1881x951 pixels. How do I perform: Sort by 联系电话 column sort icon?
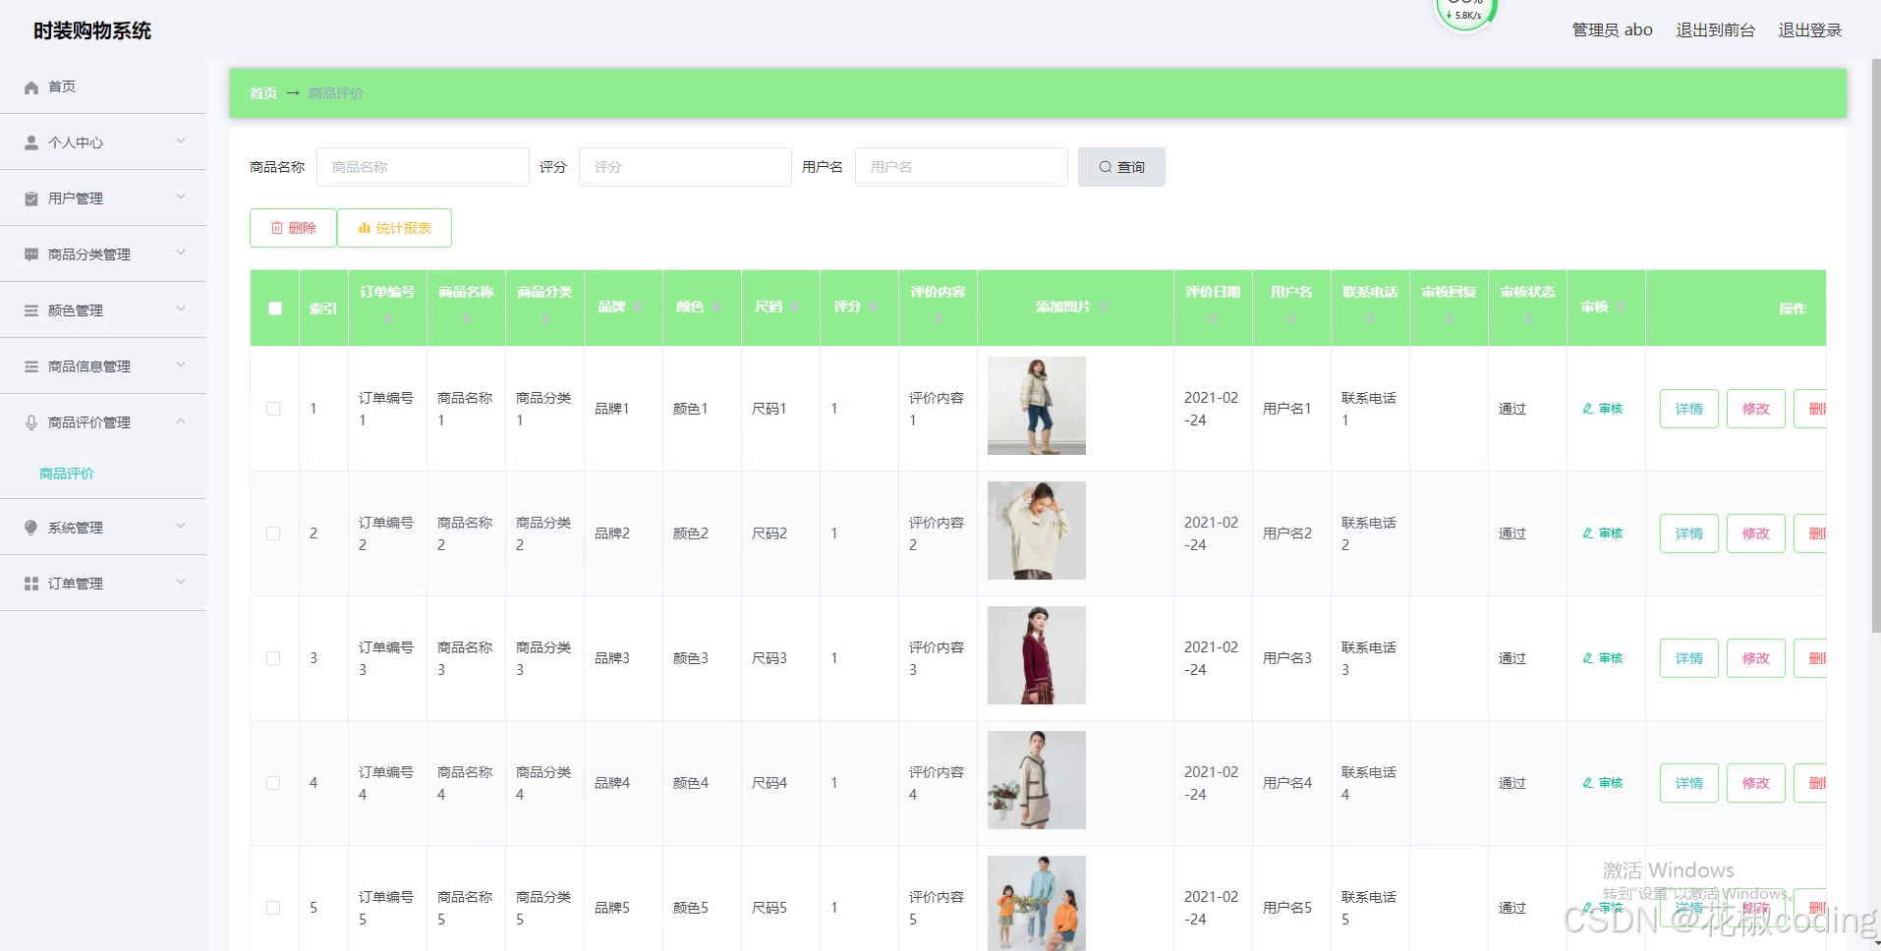point(1370,317)
